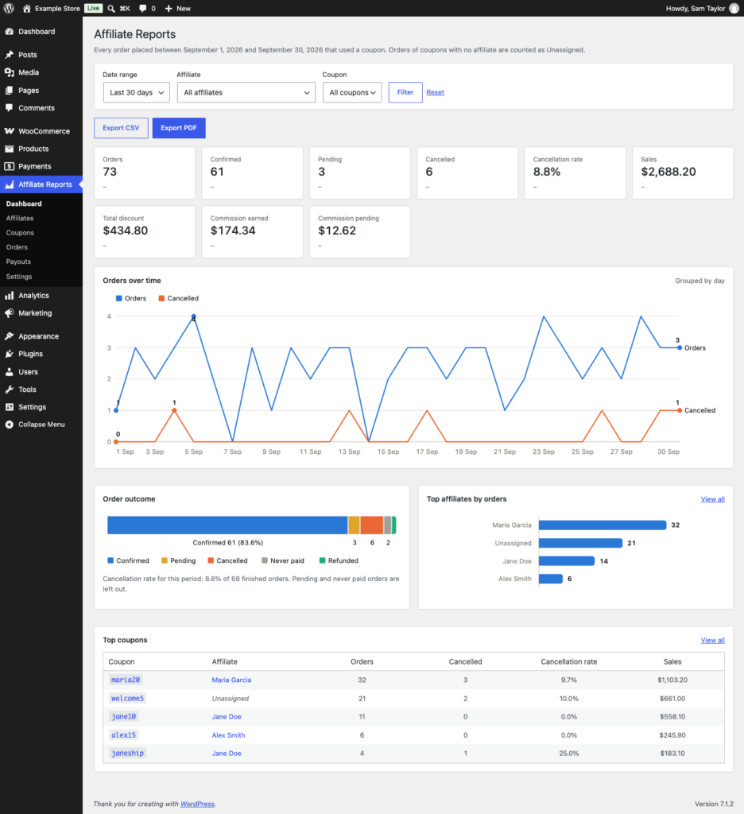Open Alex Smith affiliate link in table

[x=228, y=735]
